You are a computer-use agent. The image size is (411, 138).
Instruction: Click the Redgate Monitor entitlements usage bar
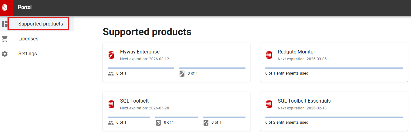334,68
